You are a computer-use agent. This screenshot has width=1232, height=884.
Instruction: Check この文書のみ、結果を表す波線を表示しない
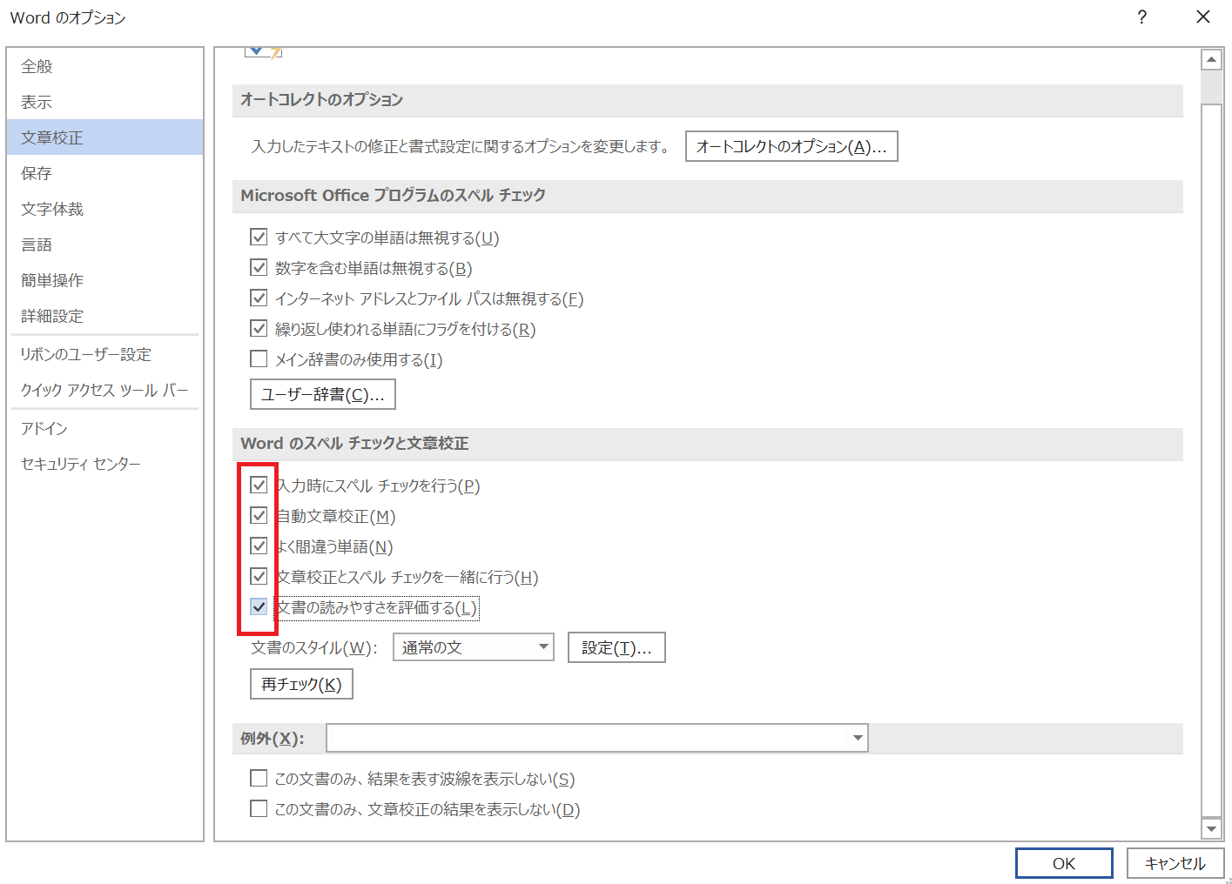(259, 778)
